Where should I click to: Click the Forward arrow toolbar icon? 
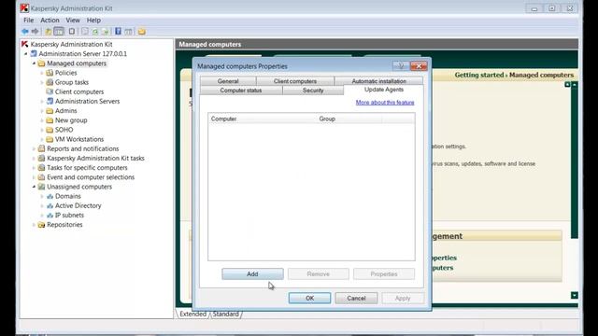pyautogui.click(x=36, y=31)
